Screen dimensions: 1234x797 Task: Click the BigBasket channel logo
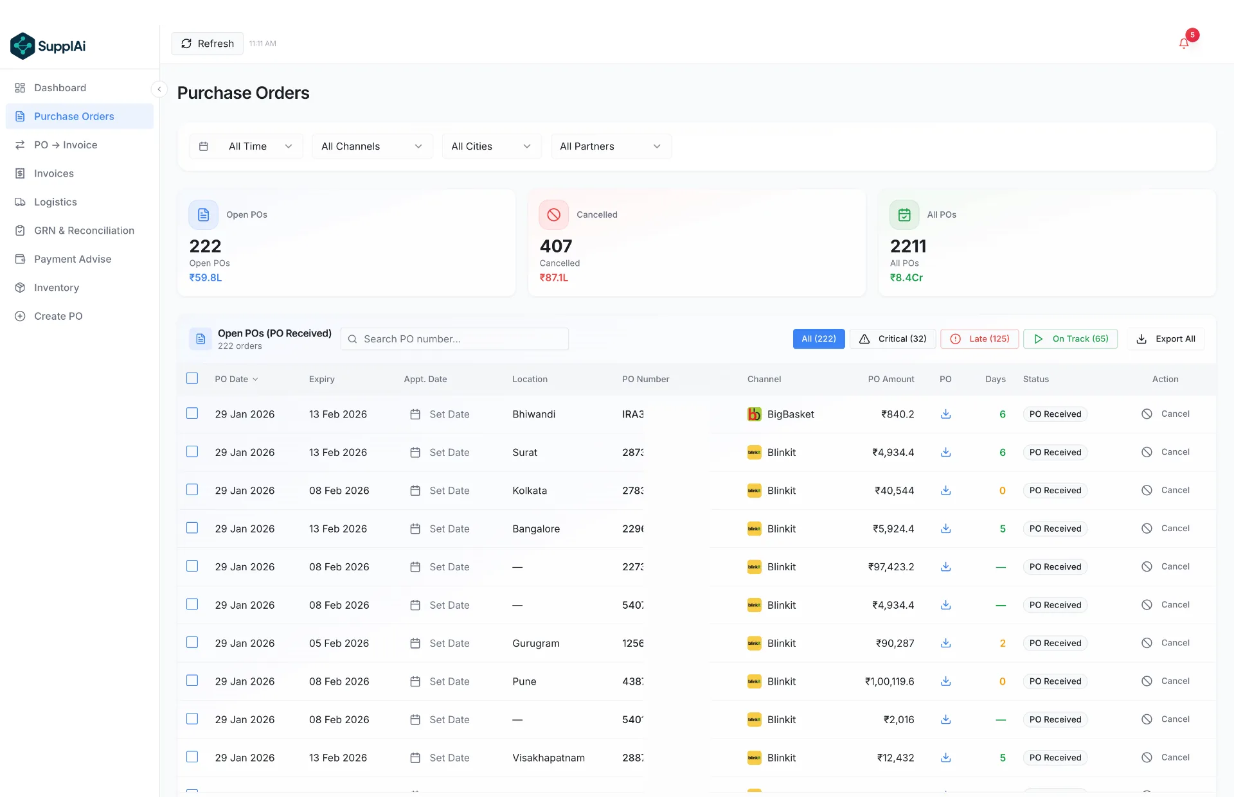[755, 414]
